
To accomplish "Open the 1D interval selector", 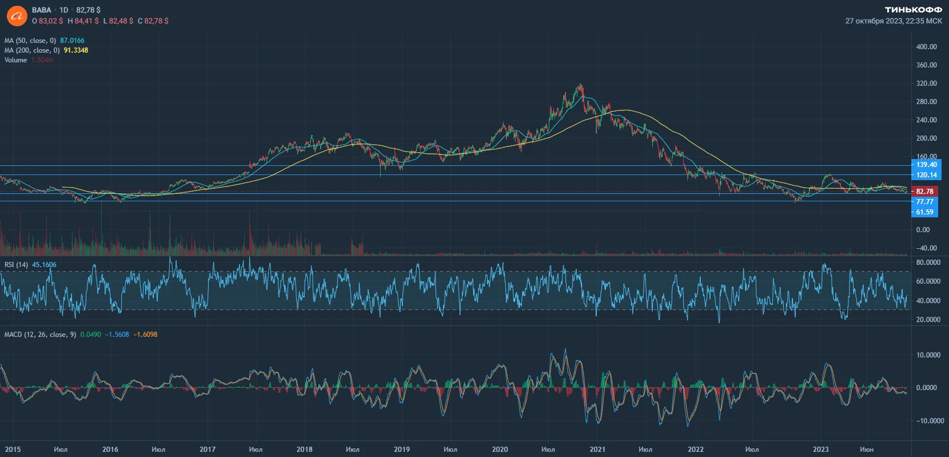I will coord(63,10).
